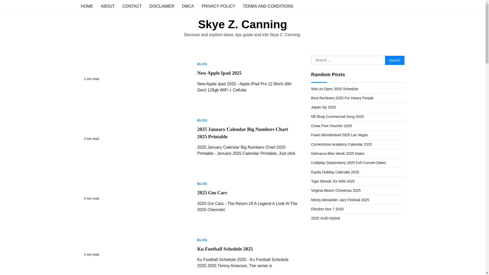The image size is (489, 275).
Task: Open the New Apple Ipad 2025 article
Action: tap(219, 73)
